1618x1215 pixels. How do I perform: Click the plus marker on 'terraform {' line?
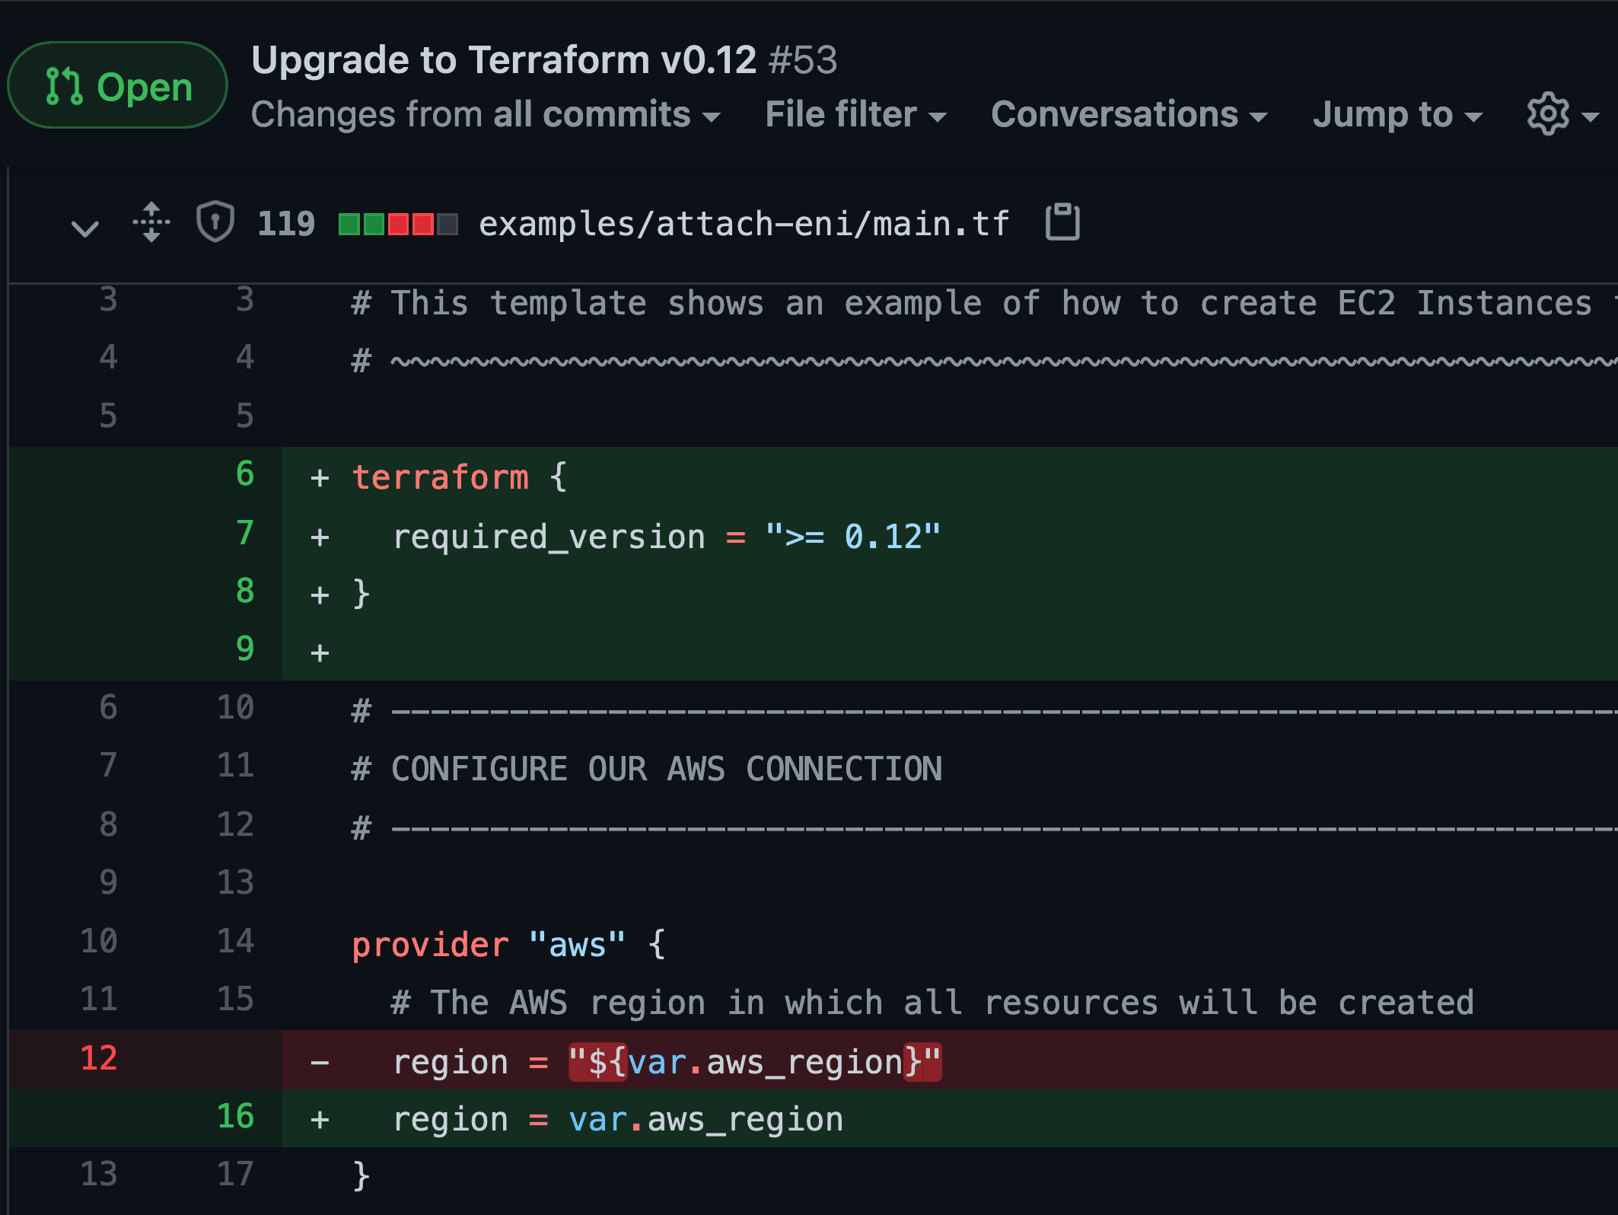tap(320, 478)
